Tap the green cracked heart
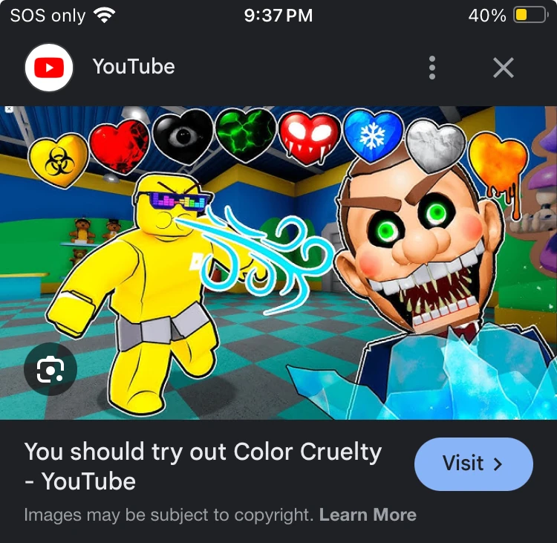This screenshot has width=557, height=543. click(246, 134)
